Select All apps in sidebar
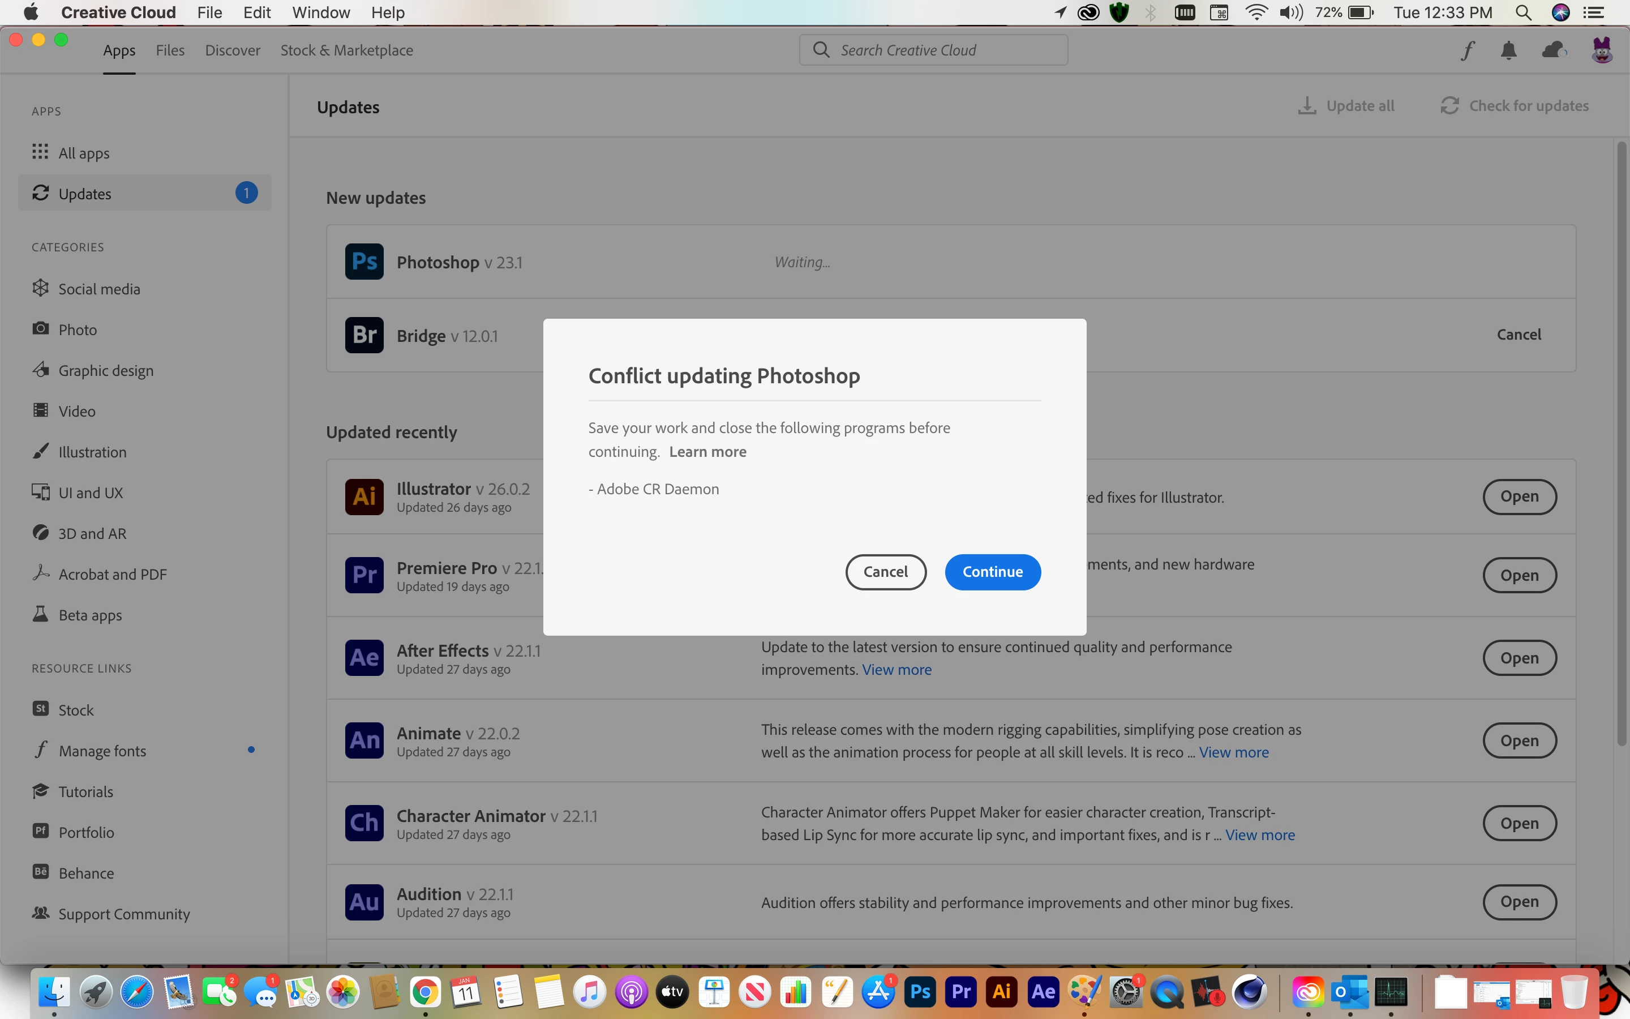This screenshot has width=1630, height=1019. [x=84, y=153]
